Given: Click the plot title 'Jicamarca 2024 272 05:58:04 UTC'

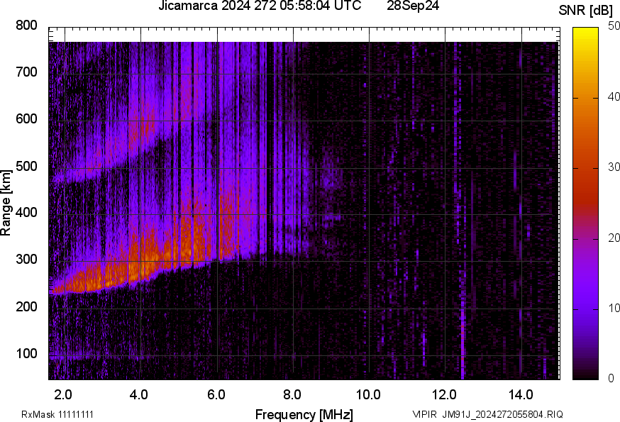Looking at the screenshot, I should pyautogui.click(x=260, y=6).
